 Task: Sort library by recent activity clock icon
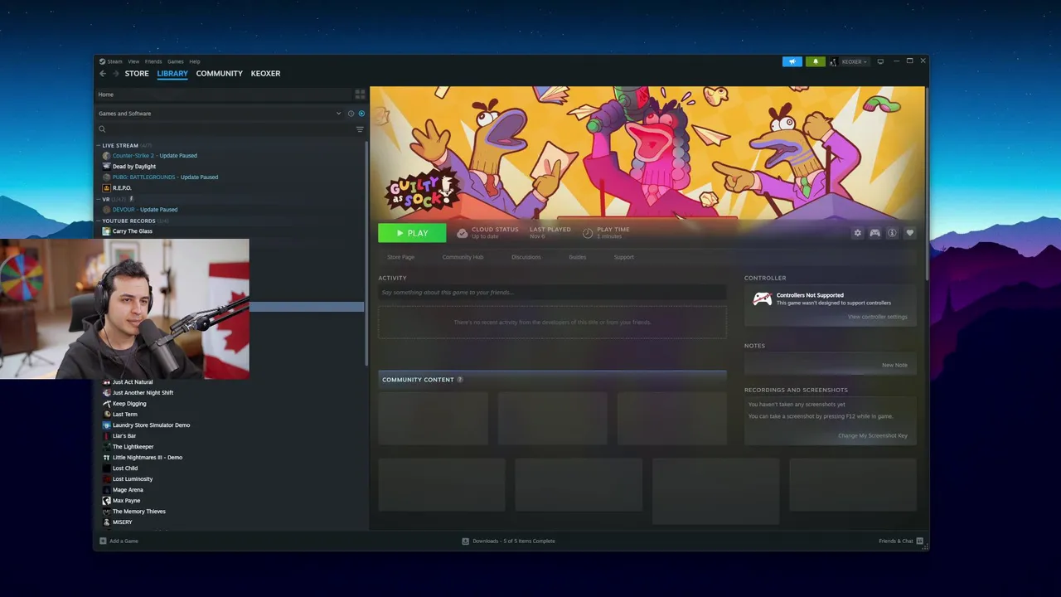(351, 114)
